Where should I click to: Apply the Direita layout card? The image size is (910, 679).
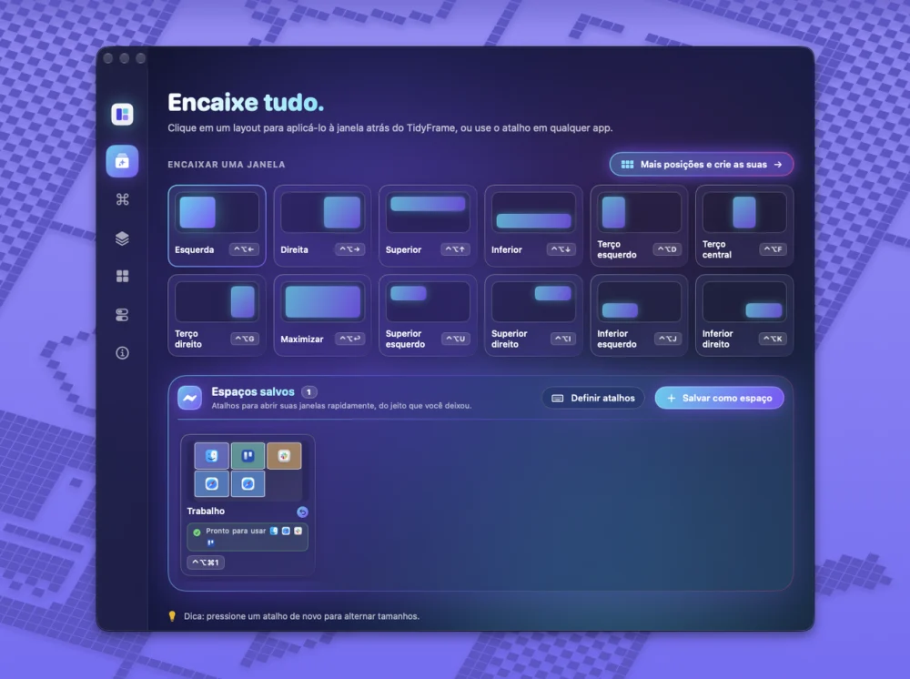coord(322,226)
